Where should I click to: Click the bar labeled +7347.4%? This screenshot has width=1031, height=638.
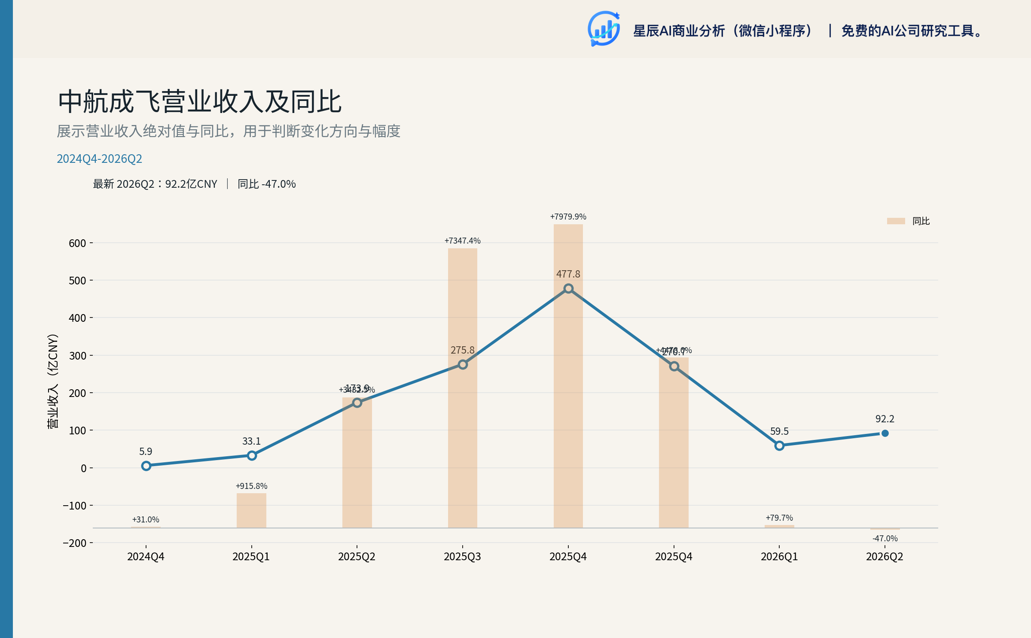click(463, 388)
